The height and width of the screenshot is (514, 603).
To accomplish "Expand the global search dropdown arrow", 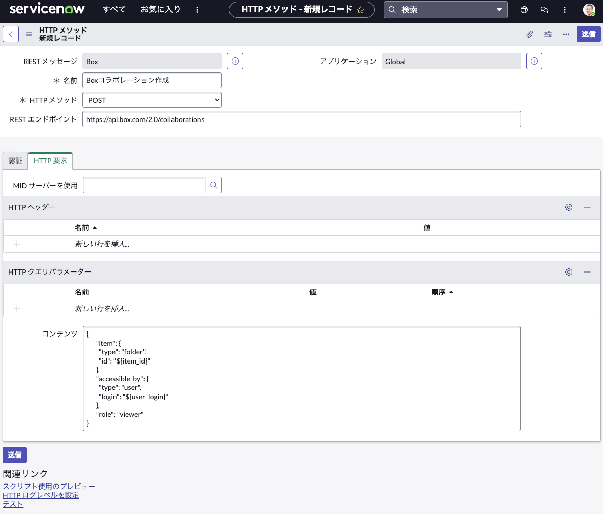I will pos(499,10).
